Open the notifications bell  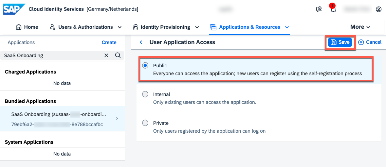pos(333,9)
